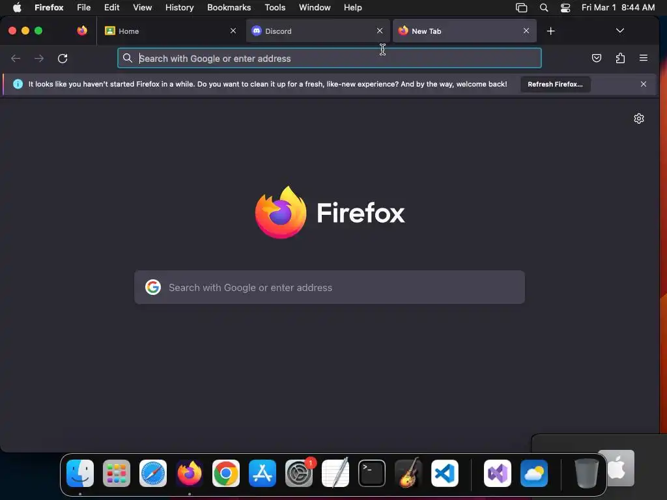Viewport: 667px width, 500px height.
Task: Click the Firefox icon in the Dock
Action: (x=190, y=473)
